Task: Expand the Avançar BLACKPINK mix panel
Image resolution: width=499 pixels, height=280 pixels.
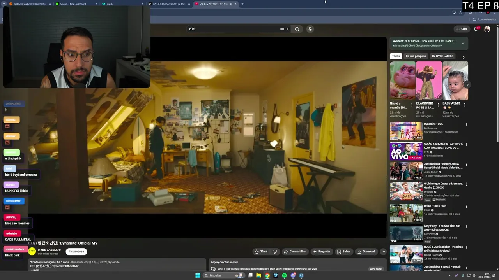Action: click(463, 43)
